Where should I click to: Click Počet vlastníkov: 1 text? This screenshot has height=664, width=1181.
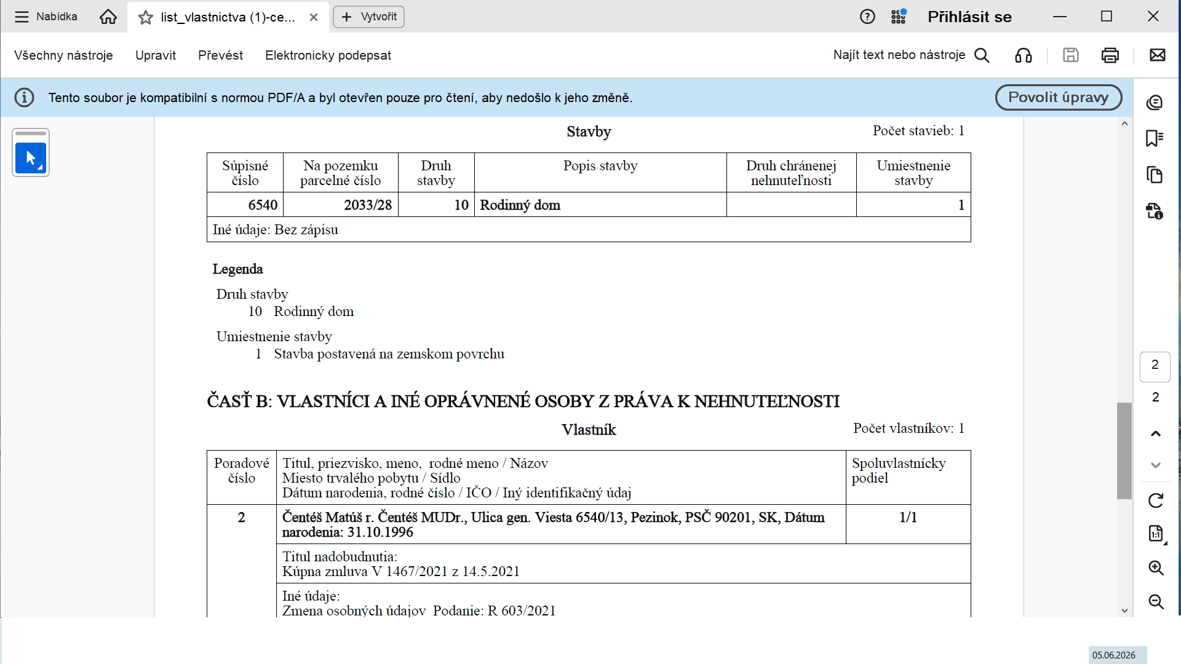tap(909, 428)
